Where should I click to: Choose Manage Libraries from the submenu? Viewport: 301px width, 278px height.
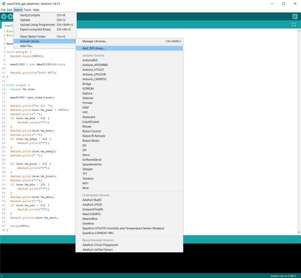(x=95, y=41)
